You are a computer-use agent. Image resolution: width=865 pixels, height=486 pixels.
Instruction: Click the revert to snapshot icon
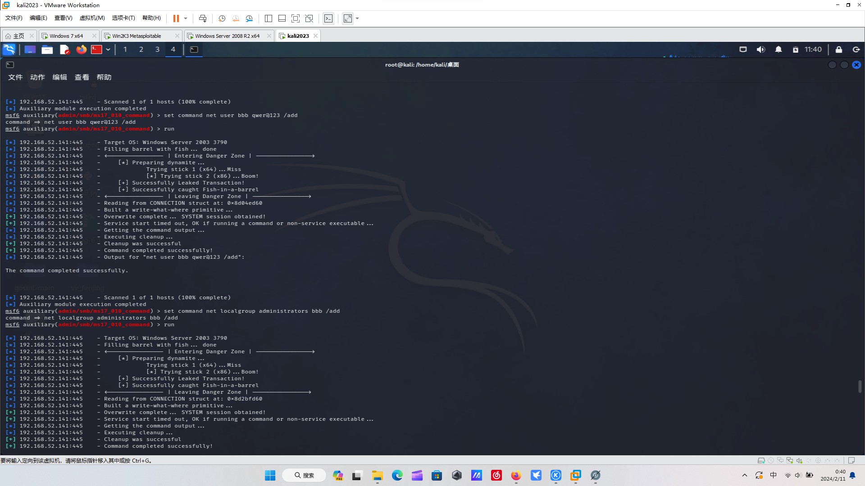[236, 18]
